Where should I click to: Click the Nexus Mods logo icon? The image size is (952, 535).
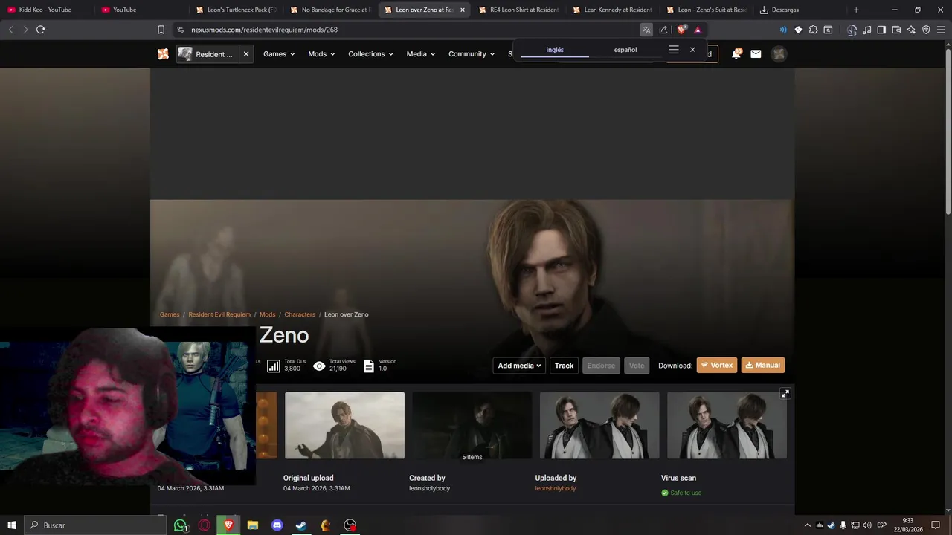163,53
